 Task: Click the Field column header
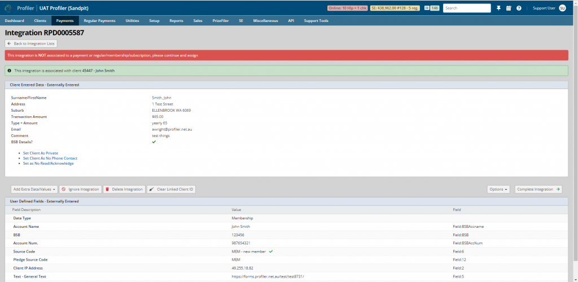coord(457,209)
